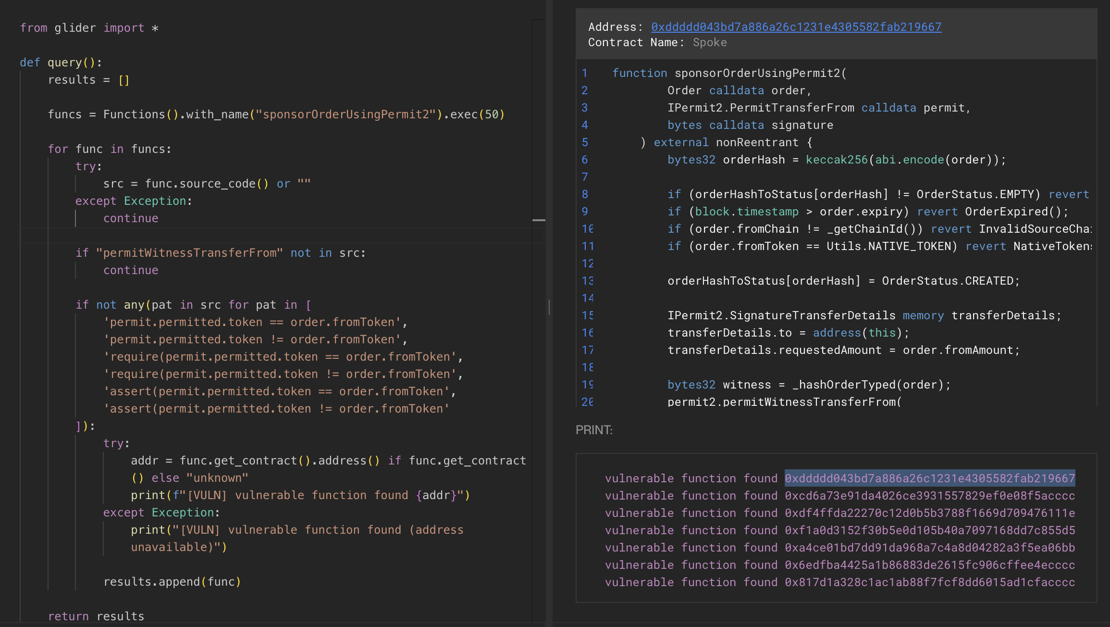Image resolution: width=1110 pixels, height=627 pixels.
Task: Click the 50 argument inside exec()
Action: [x=491, y=114]
